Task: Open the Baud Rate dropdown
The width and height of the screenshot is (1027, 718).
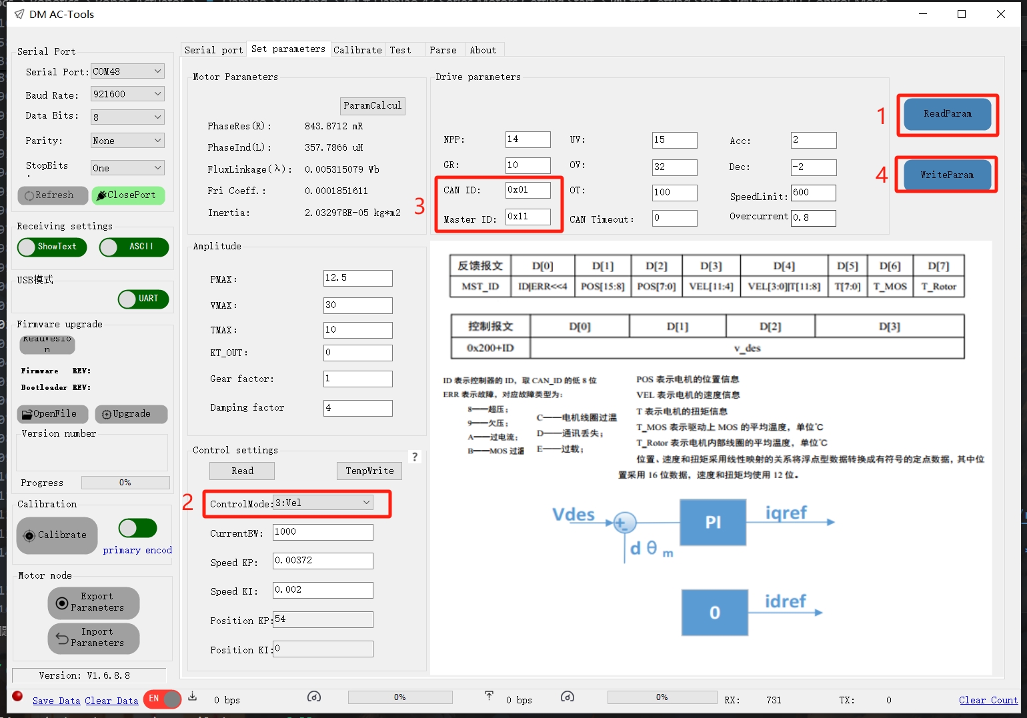Action: tap(127, 94)
